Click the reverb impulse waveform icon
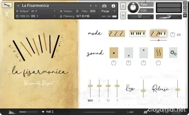This screenshot has height=115, width=189. coord(12,112)
